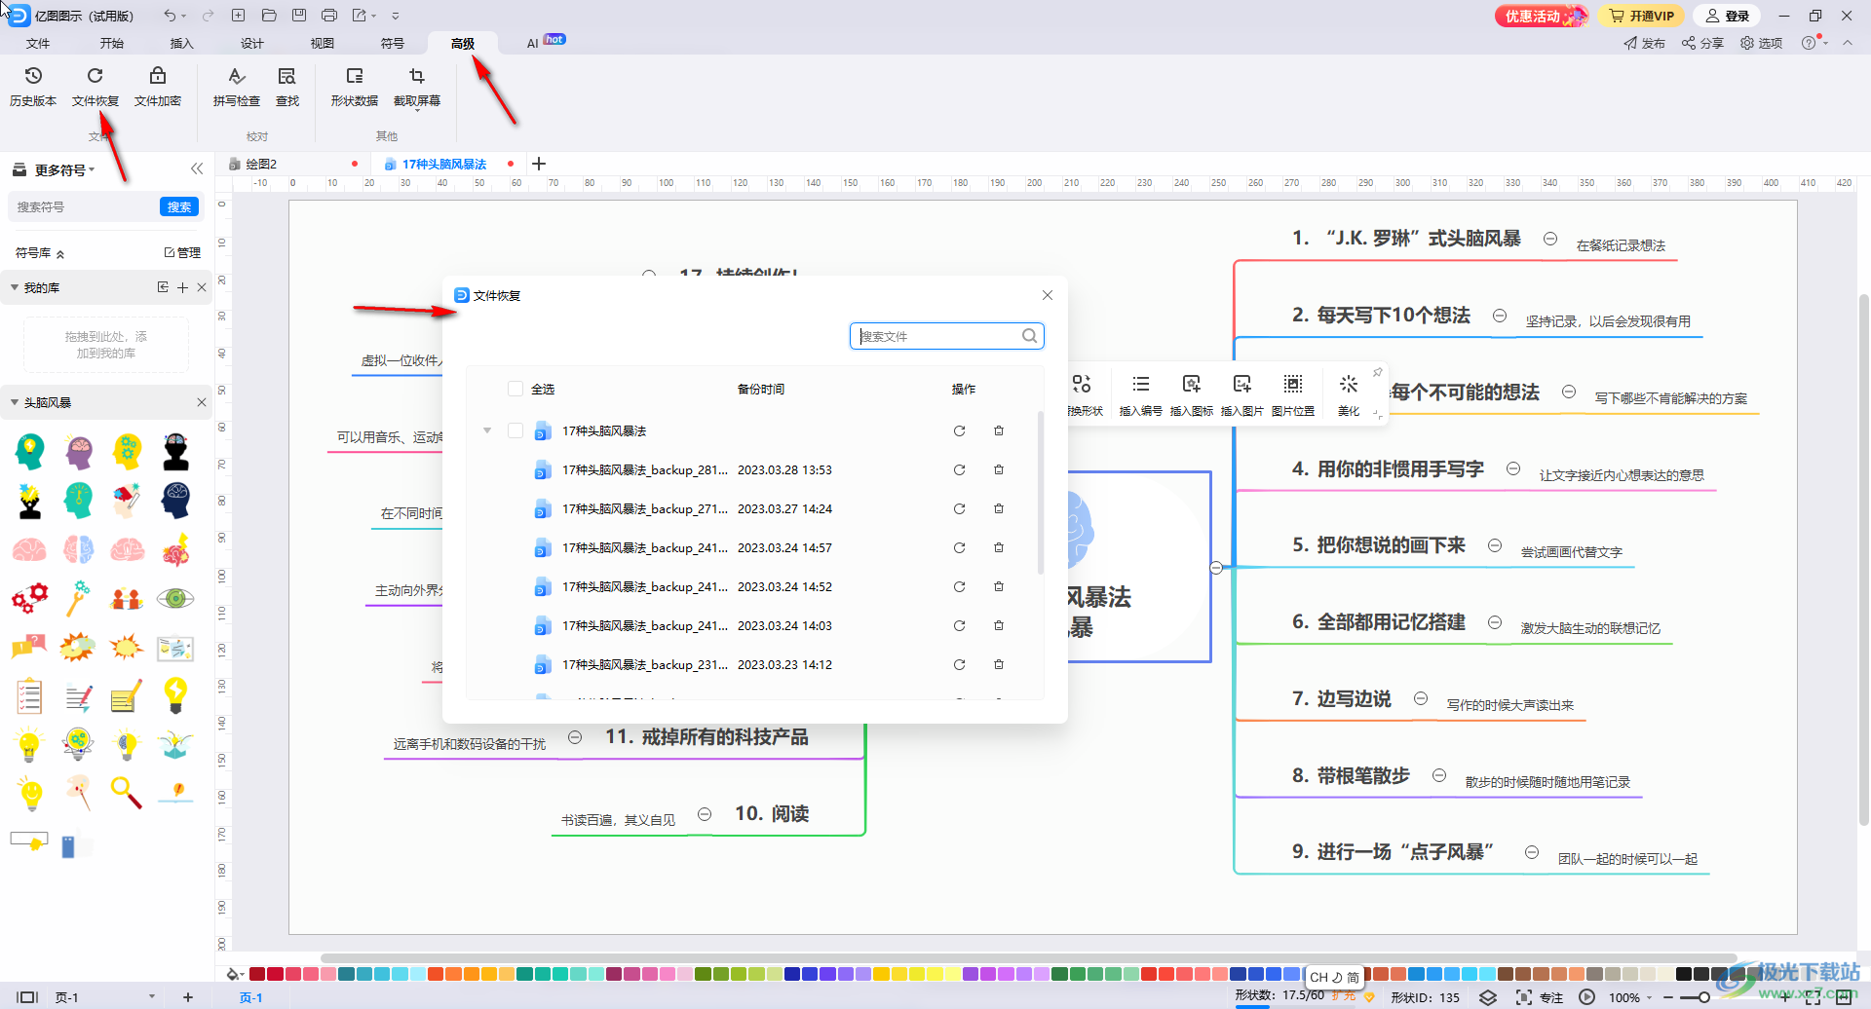Restore the backup dated 2023.03.24 14:57
The image size is (1871, 1009).
(x=959, y=547)
